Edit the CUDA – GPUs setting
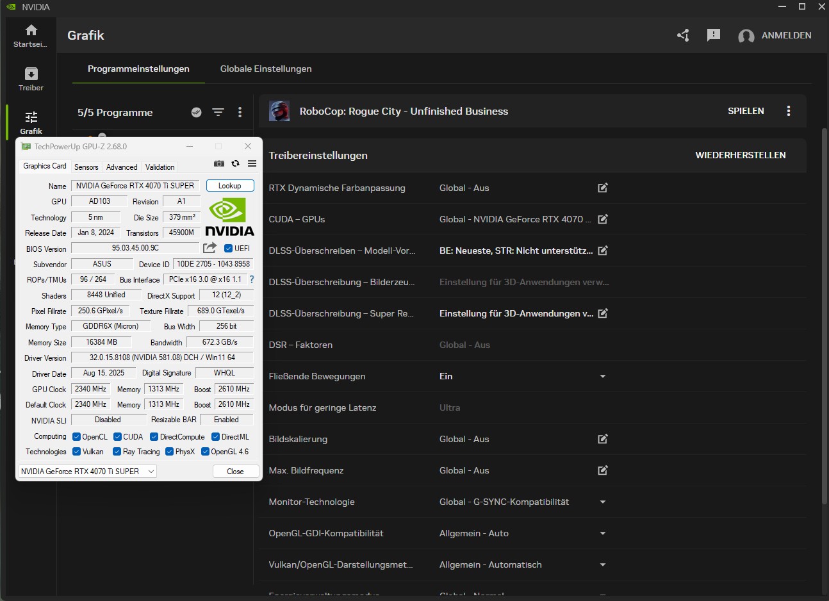 click(603, 219)
